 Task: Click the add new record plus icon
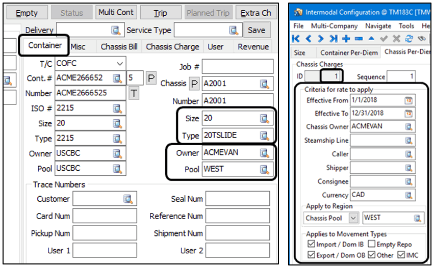(x=346, y=39)
